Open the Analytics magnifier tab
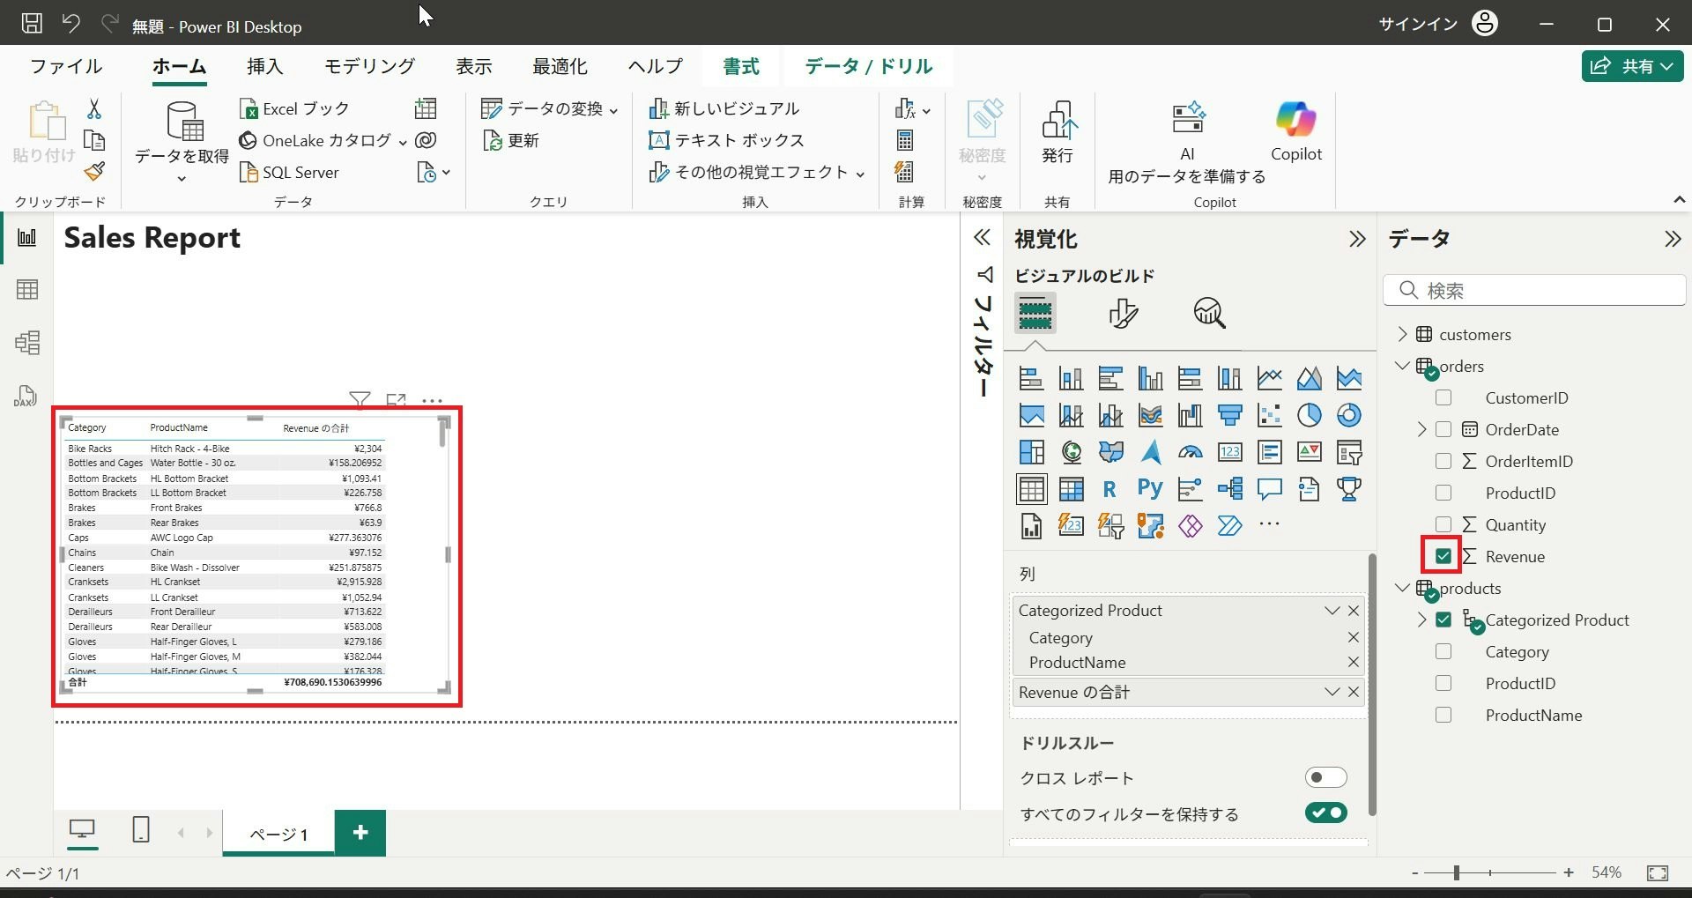Viewport: 1692px width, 898px height. (x=1209, y=313)
